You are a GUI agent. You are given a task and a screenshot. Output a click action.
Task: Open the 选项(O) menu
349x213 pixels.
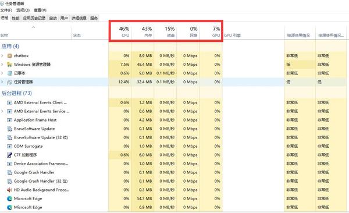23,10
